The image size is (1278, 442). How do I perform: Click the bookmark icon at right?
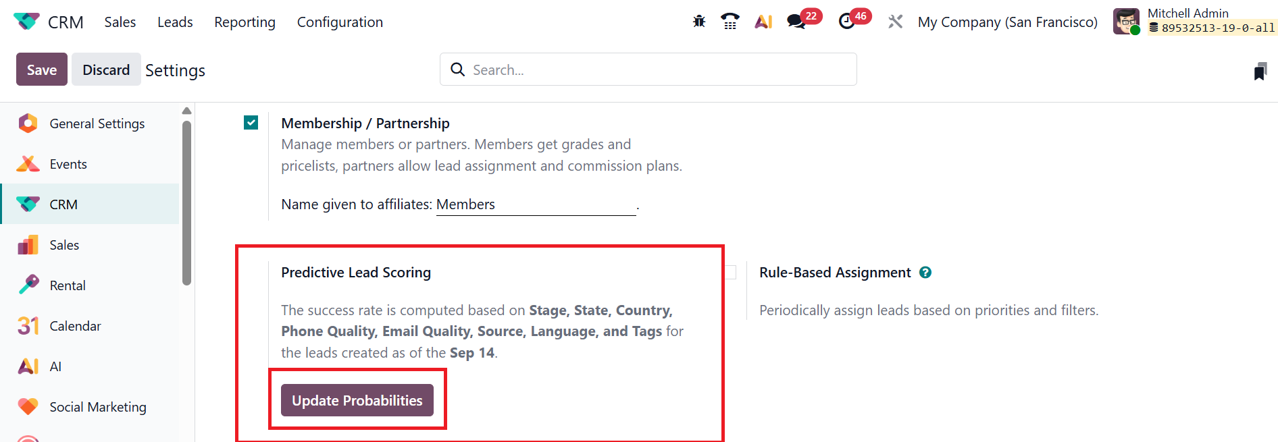click(1260, 71)
